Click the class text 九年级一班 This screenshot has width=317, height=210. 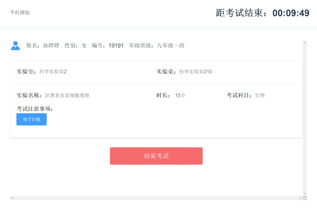[x=171, y=45]
